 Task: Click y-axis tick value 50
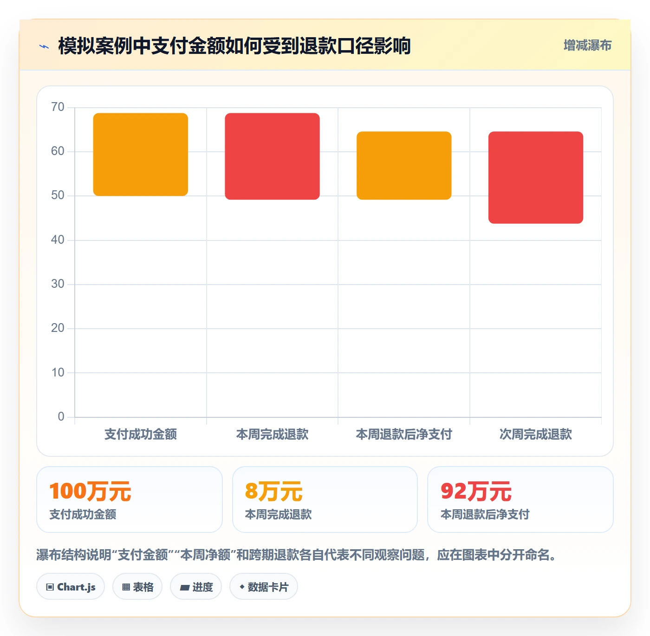coord(58,195)
